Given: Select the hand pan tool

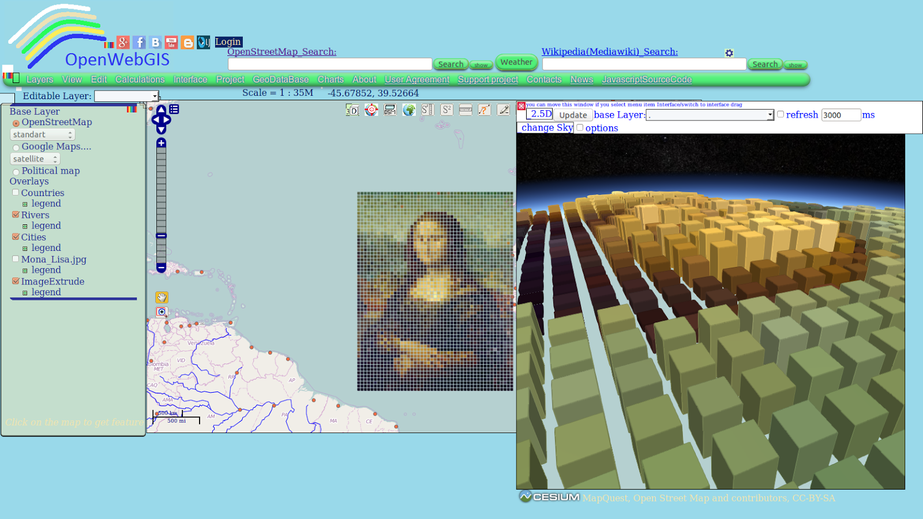Looking at the screenshot, I should click(x=162, y=298).
